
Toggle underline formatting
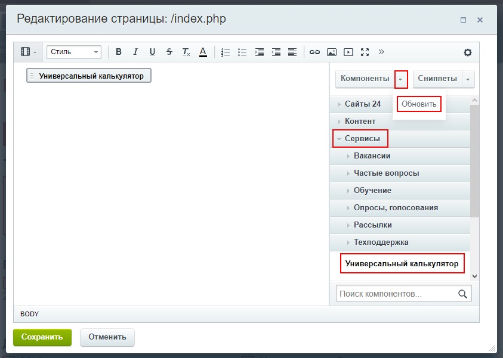pyautogui.click(x=152, y=52)
